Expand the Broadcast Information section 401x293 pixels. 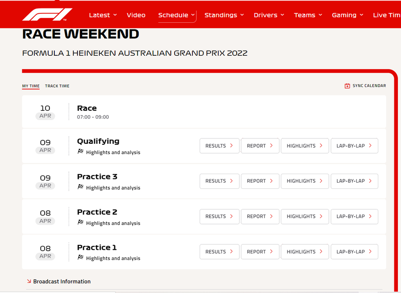coord(62,281)
